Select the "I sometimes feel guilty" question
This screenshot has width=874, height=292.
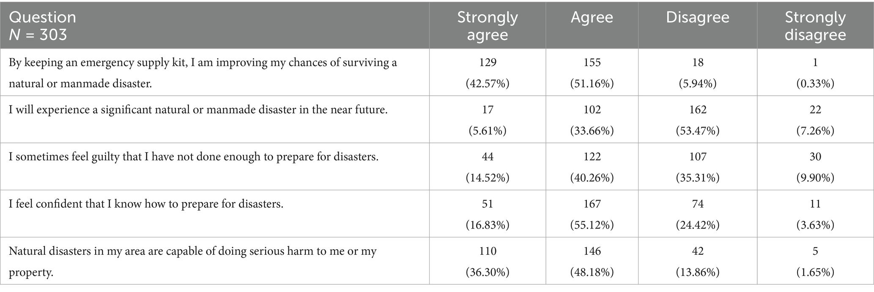tap(193, 157)
